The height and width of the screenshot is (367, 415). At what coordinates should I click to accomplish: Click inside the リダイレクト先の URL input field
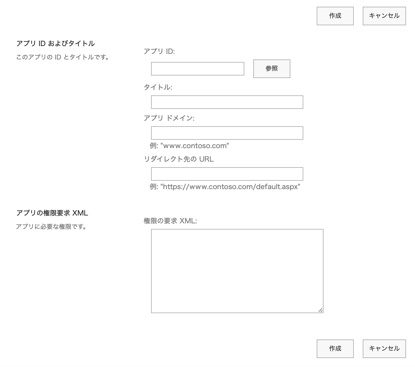coord(227,174)
